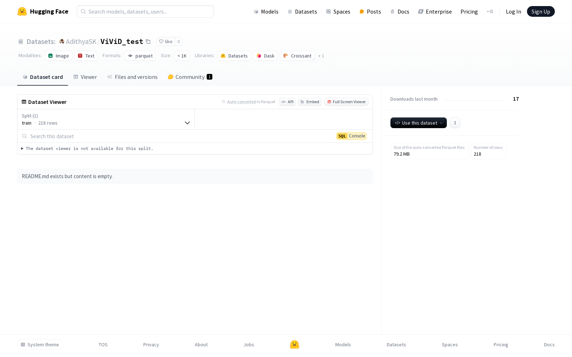572x357 pixels.
Task: Toggle the like button on this dataset
Action: pos(166,41)
